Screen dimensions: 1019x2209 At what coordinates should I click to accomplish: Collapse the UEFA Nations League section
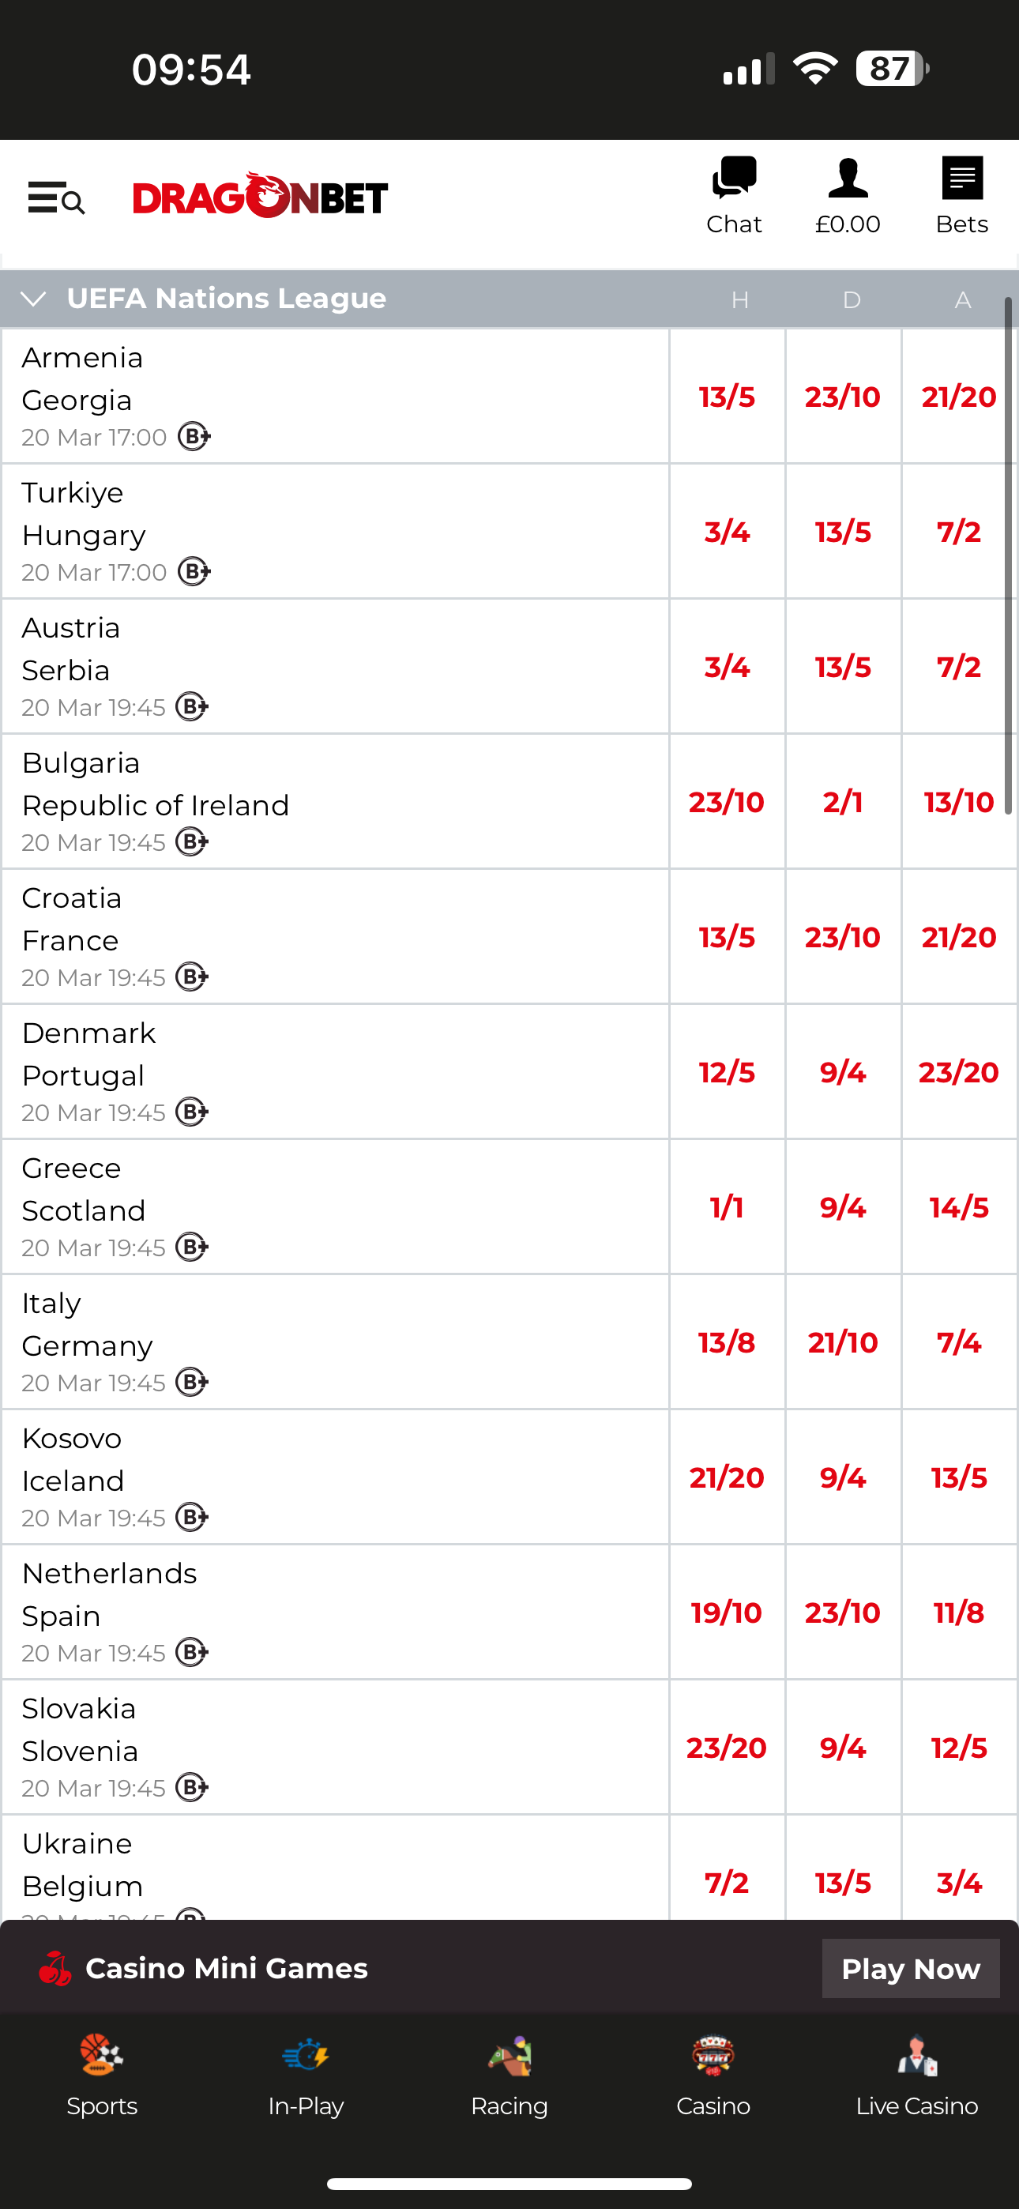(x=34, y=299)
